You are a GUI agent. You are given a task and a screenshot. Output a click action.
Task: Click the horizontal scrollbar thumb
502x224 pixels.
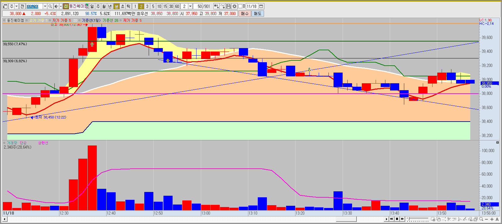(x=346, y=219)
